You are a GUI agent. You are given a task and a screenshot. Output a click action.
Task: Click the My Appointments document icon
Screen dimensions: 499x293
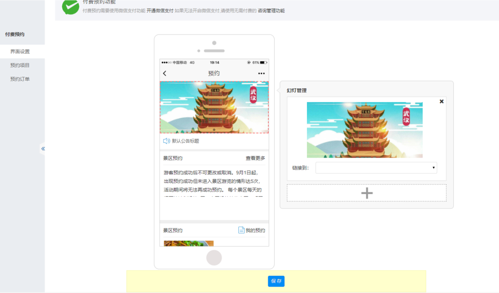(241, 230)
